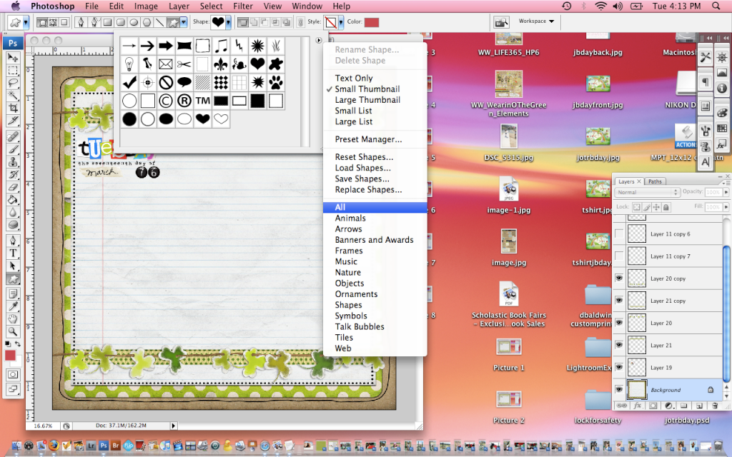Open the Spotlight search icon
The height and width of the screenshot is (457, 732).
pos(716,6)
